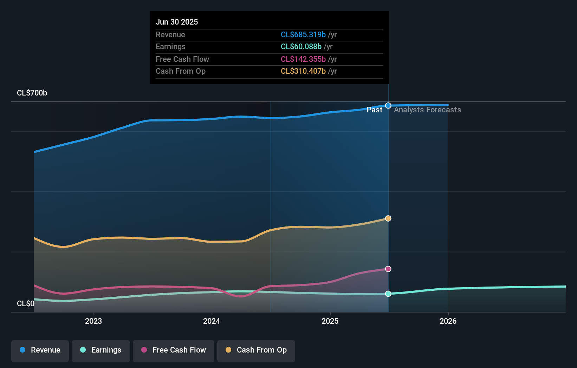The image size is (577, 368).
Task: Select the 2024 label on the timeline axis
Action: (x=212, y=321)
